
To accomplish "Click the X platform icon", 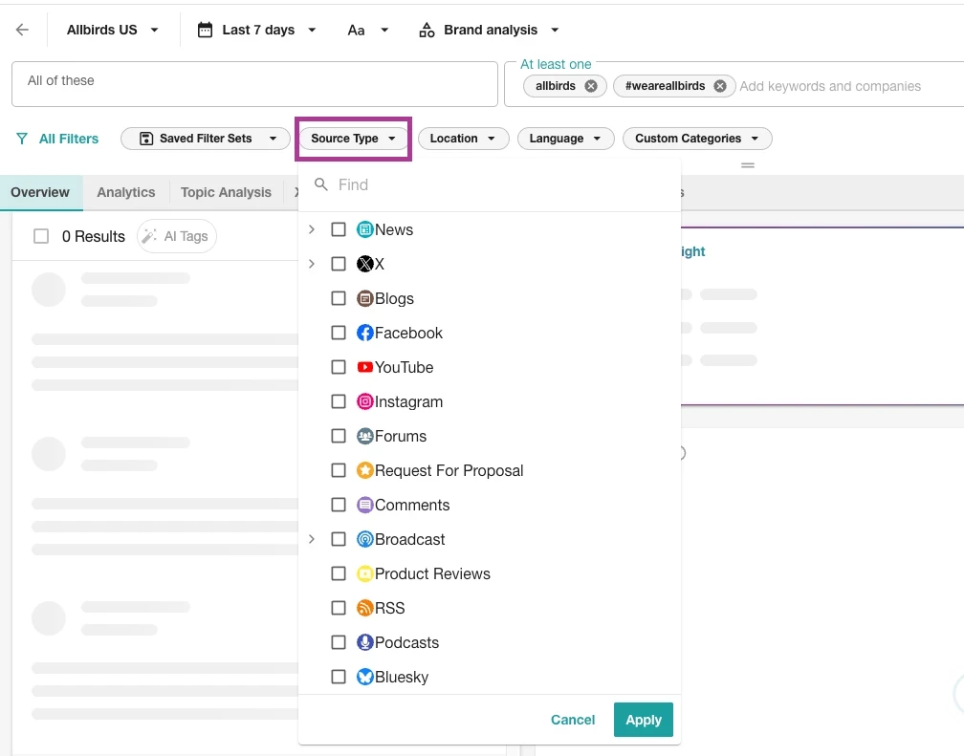I will point(365,264).
